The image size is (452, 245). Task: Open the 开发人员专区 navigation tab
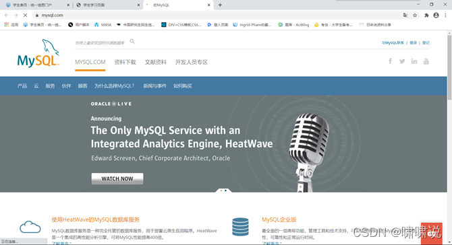pos(192,62)
